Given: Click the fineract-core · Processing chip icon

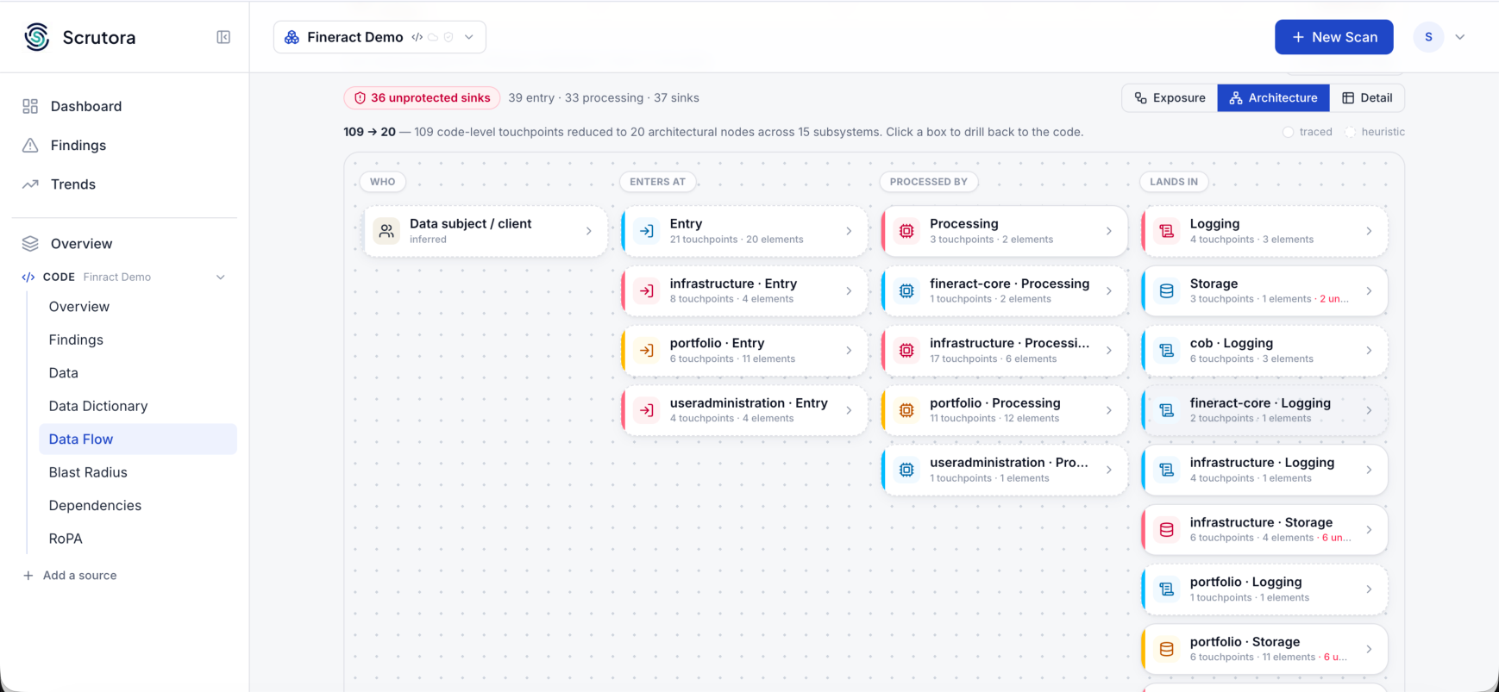Looking at the screenshot, I should (906, 290).
